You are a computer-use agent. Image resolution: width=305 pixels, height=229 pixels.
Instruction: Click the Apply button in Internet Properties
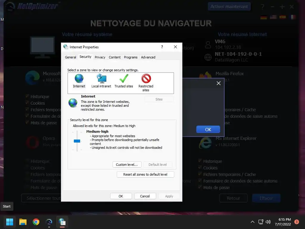coord(169,196)
